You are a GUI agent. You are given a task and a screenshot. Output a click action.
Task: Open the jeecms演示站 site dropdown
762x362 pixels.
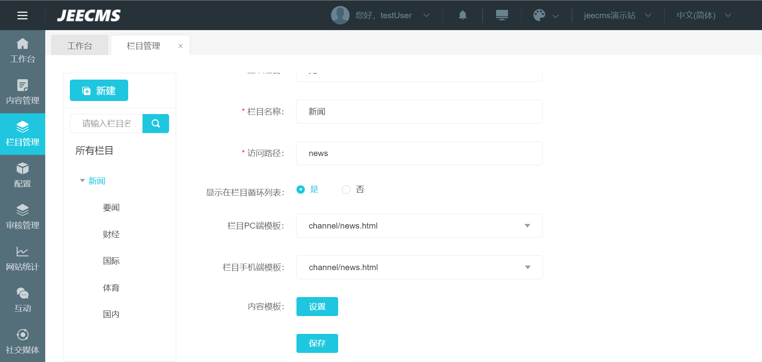[618, 15]
